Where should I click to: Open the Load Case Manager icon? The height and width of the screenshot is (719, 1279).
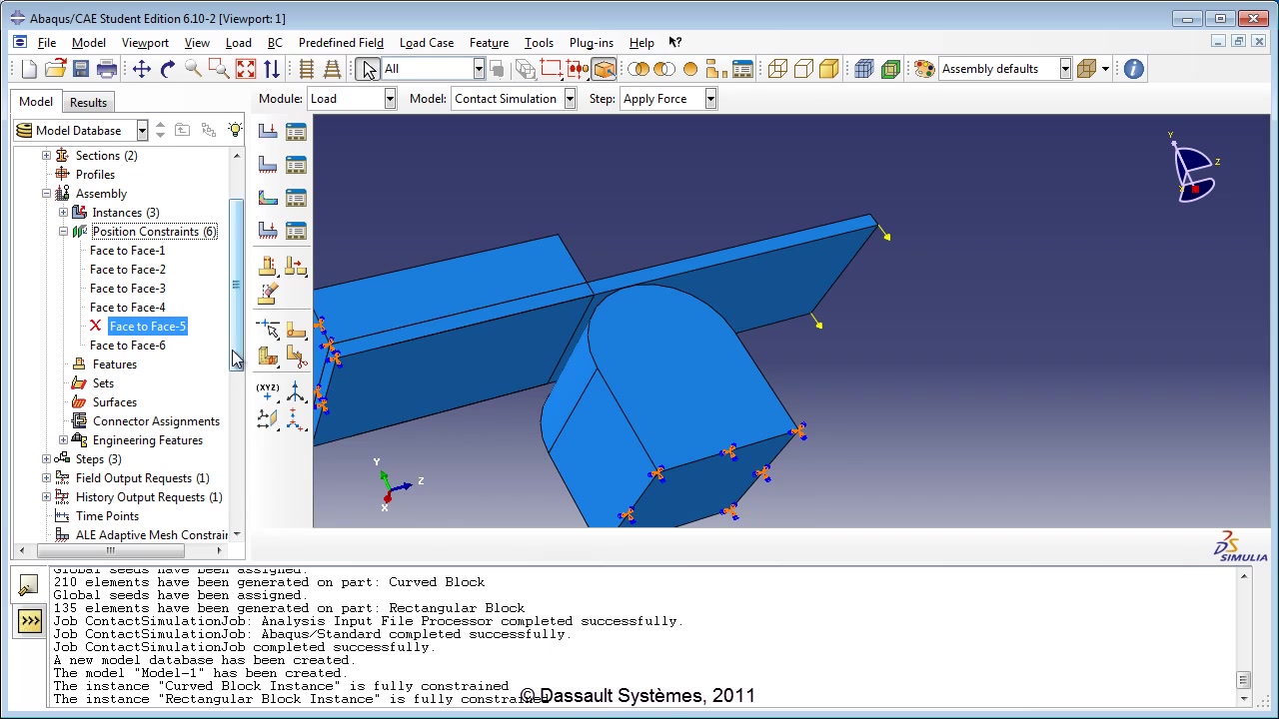(x=296, y=231)
